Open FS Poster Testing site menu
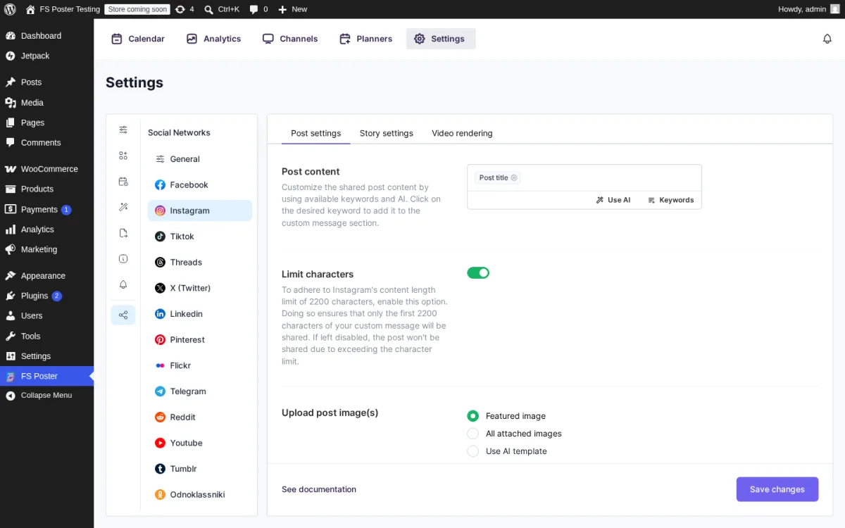 63,9
